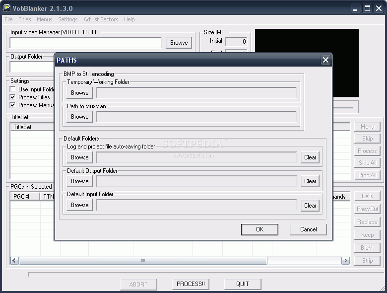Click the log auto-saving folder path field
The image size is (387, 293).
point(196,157)
